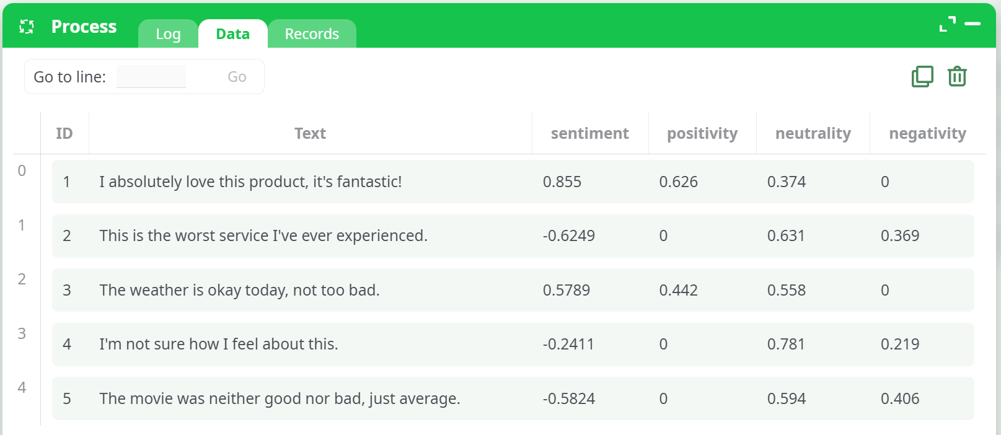Click the ID column header
Image resolution: width=1001 pixels, height=435 pixels.
pos(64,133)
